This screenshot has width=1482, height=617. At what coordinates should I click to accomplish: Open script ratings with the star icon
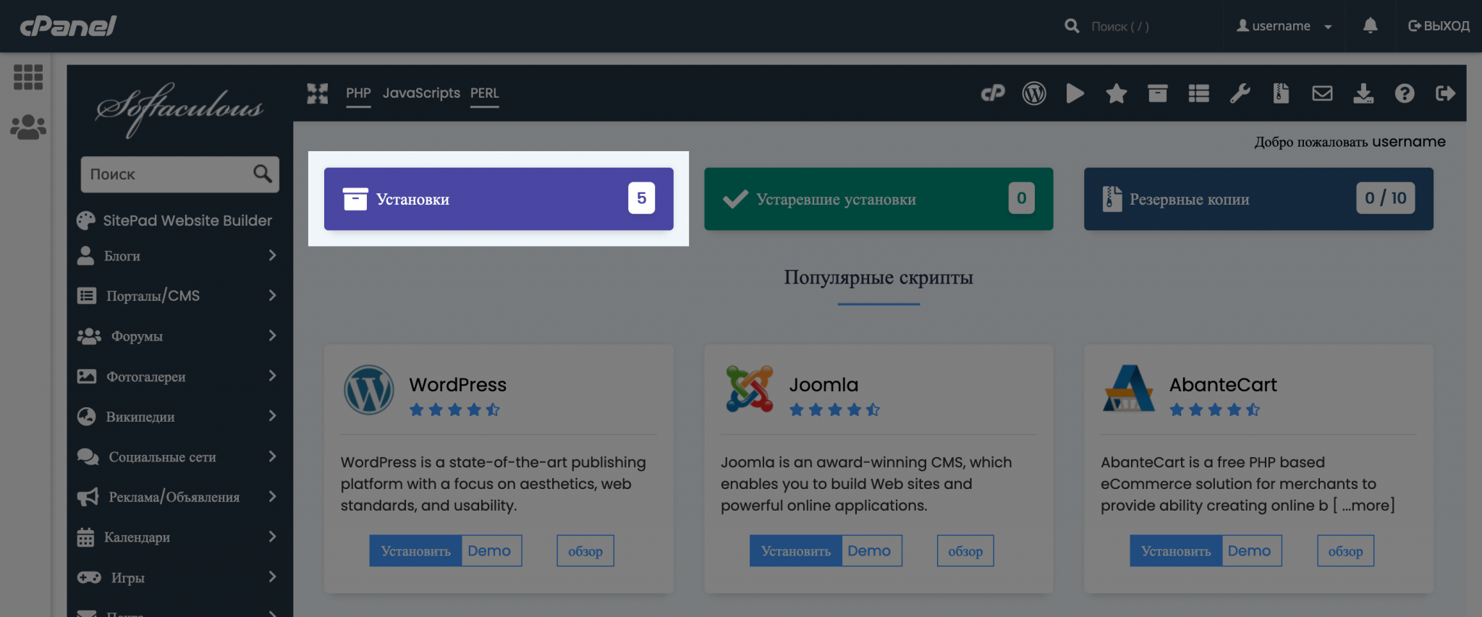(x=1117, y=93)
